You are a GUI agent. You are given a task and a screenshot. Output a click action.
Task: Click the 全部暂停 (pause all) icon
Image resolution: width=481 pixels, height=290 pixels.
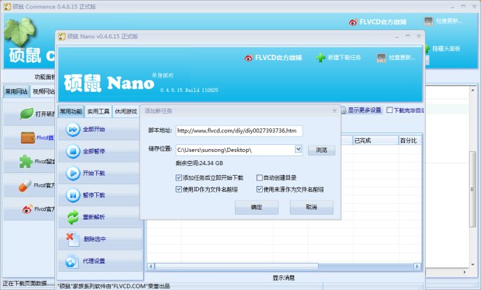pos(72,151)
